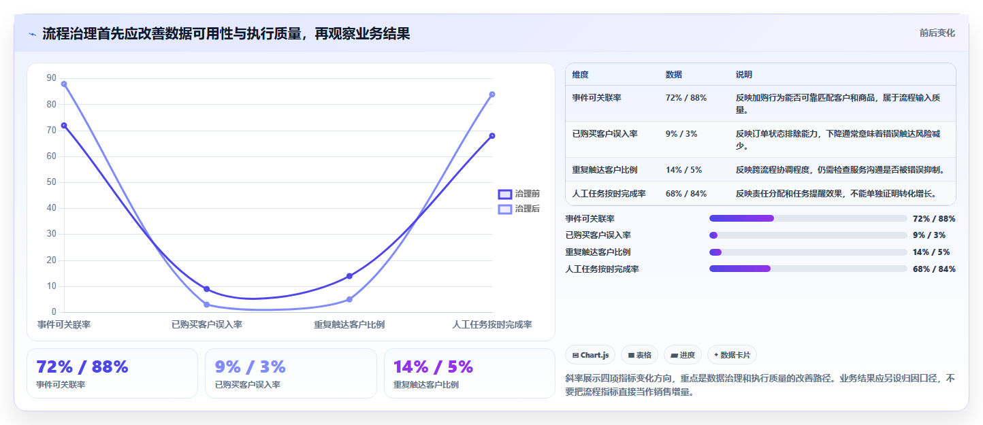This screenshot has width=983, height=425.
Task: Click the 已购买客户误入率 progress bar
Action: pyautogui.click(x=808, y=235)
